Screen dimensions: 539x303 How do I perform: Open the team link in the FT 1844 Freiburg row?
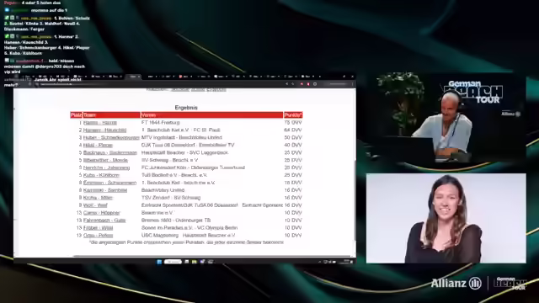pos(99,123)
